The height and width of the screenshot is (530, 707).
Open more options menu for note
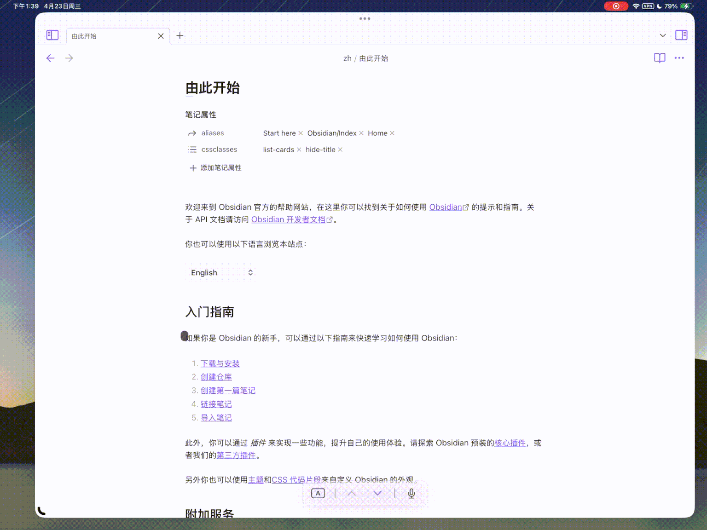click(679, 58)
